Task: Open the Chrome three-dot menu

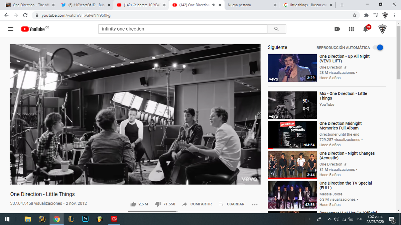Action: tap(395, 15)
